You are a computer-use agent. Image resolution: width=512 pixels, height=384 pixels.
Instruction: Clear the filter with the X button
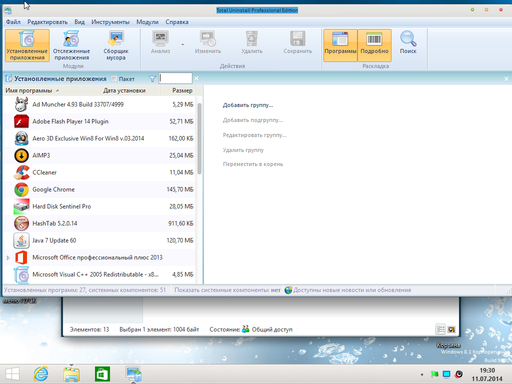196,78
